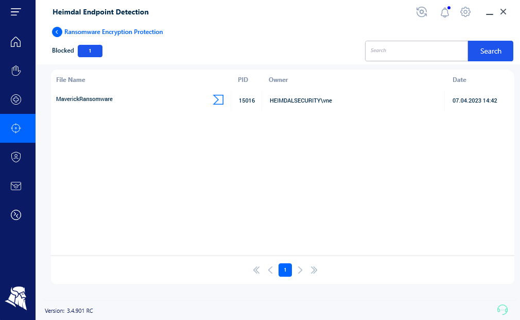Click the scan refresh icon in the header
520x320 pixels.
coord(422,12)
